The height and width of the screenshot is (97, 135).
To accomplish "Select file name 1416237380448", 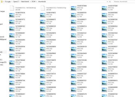I will [x=20, y=60].
